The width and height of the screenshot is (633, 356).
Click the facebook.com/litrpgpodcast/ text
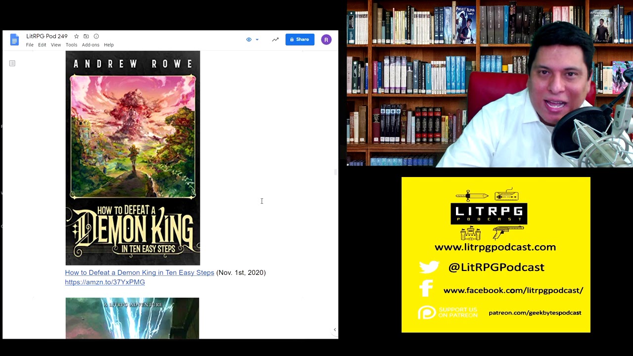pos(513,290)
